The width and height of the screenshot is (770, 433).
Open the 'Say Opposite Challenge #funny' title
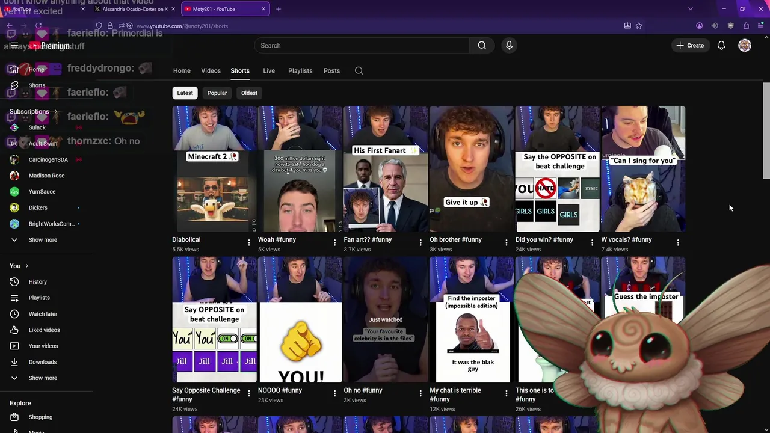(x=206, y=395)
